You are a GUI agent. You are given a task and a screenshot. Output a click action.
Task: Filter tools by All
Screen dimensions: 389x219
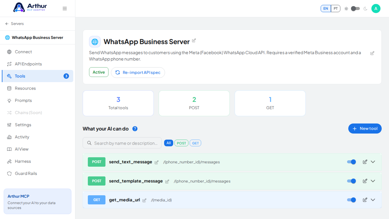(169, 143)
